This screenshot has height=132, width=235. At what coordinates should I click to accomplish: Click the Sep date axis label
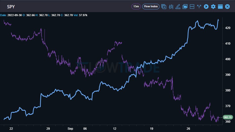click(70, 129)
